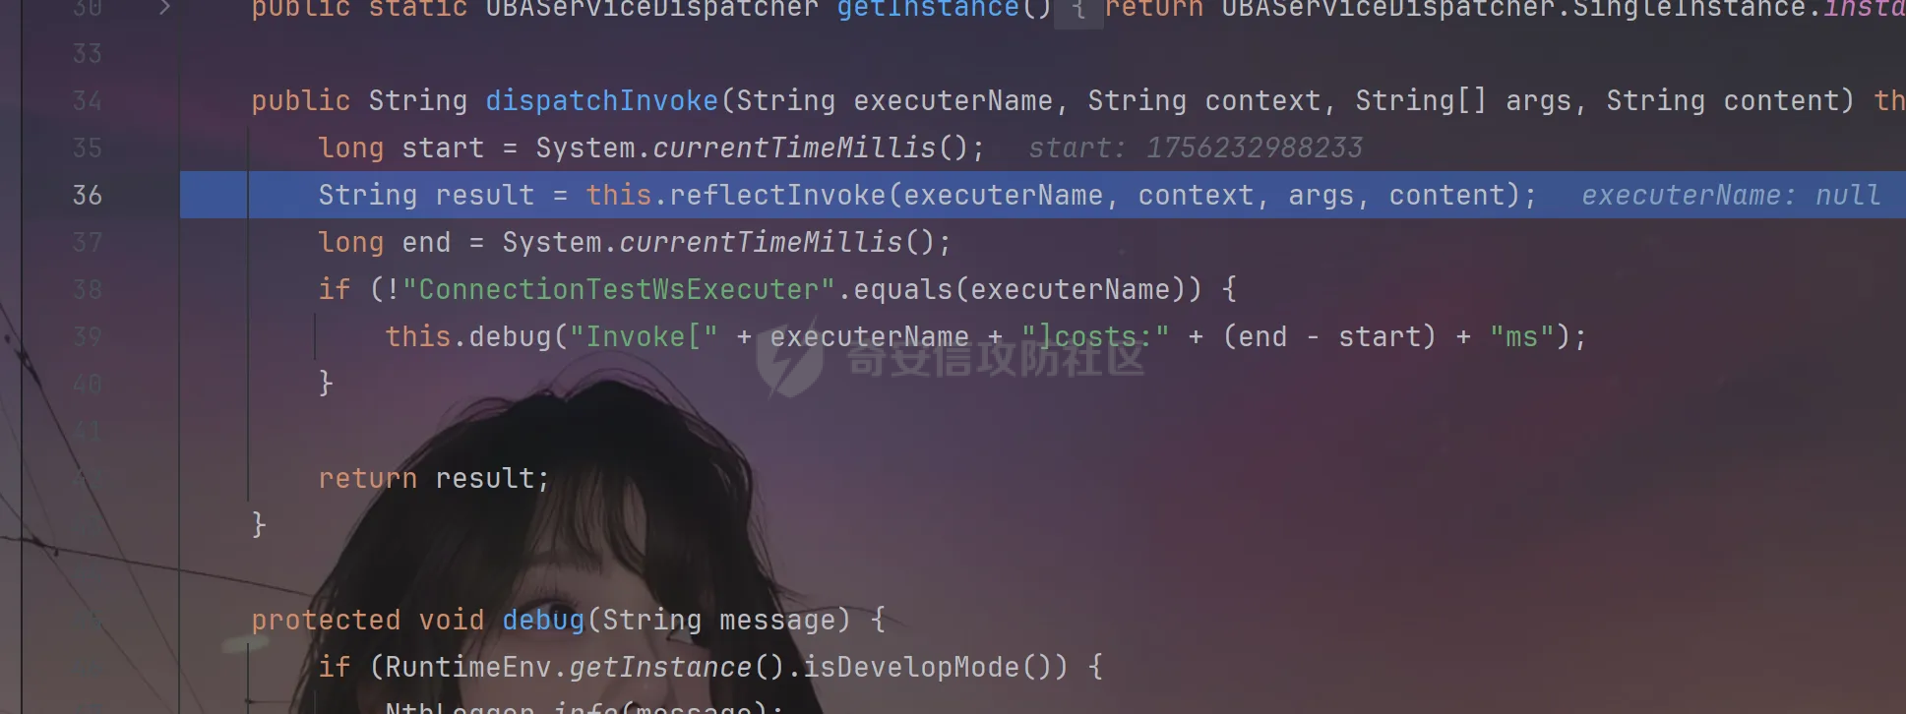Expand the collapsed braces block in getInstance
Viewport: 1906px width, 714px height.
pos(1078,10)
